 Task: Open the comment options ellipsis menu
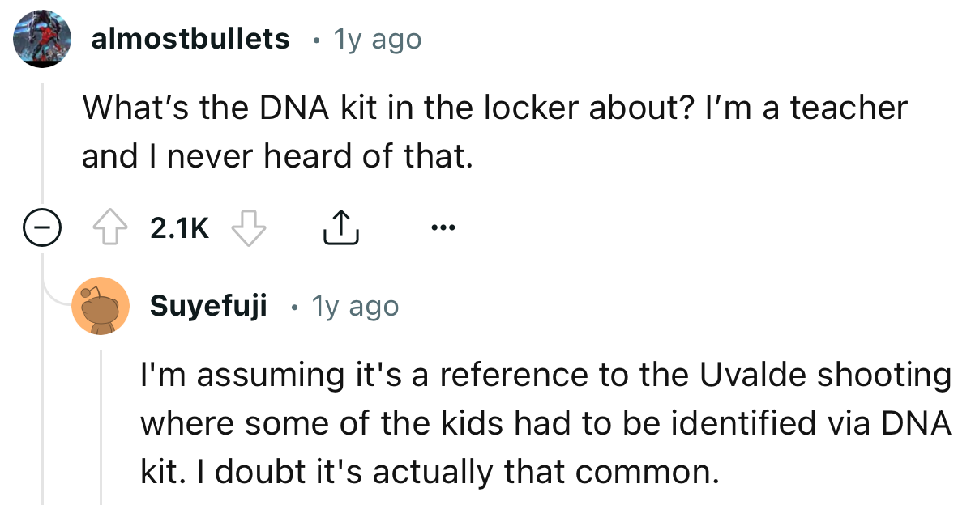point(443,227)
